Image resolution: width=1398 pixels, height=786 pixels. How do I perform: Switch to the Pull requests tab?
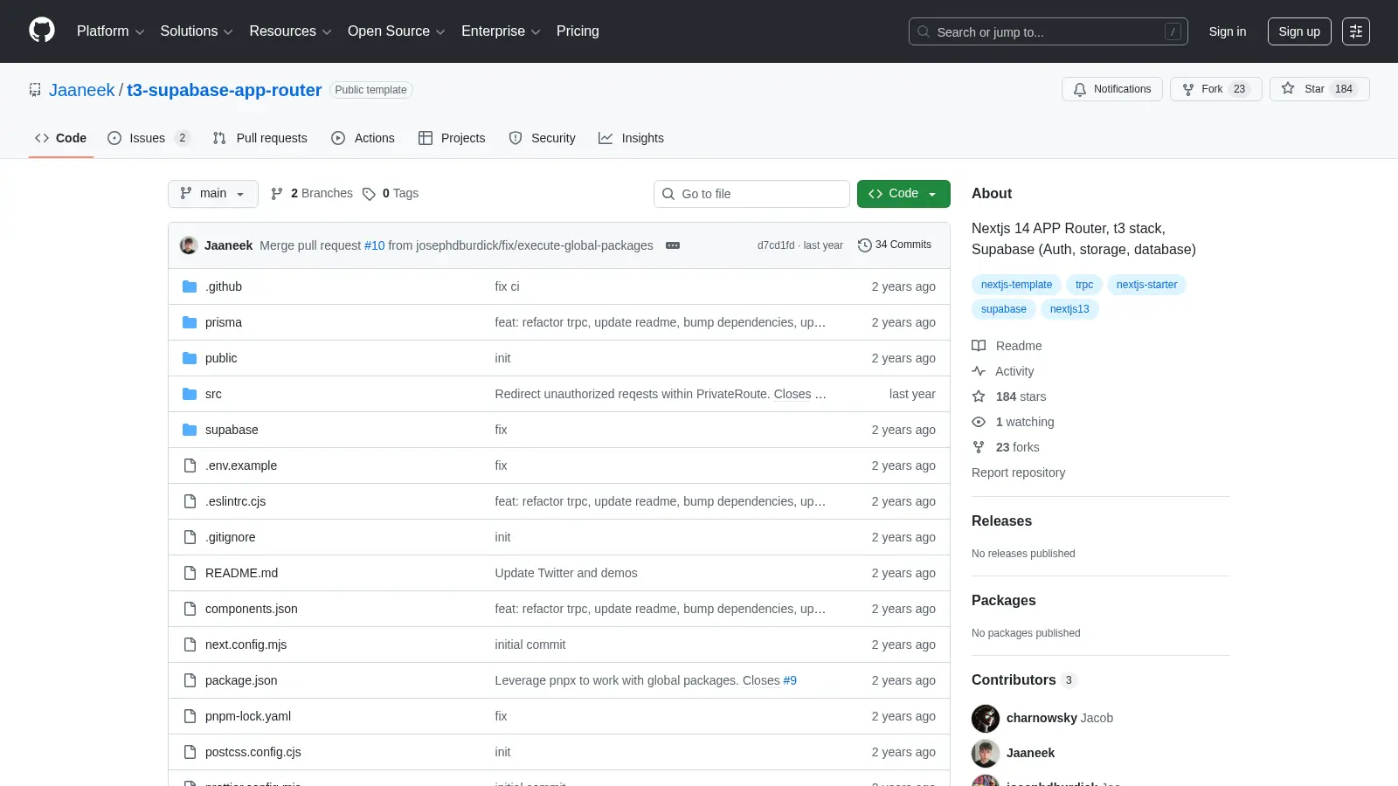(x=260, y=138)
